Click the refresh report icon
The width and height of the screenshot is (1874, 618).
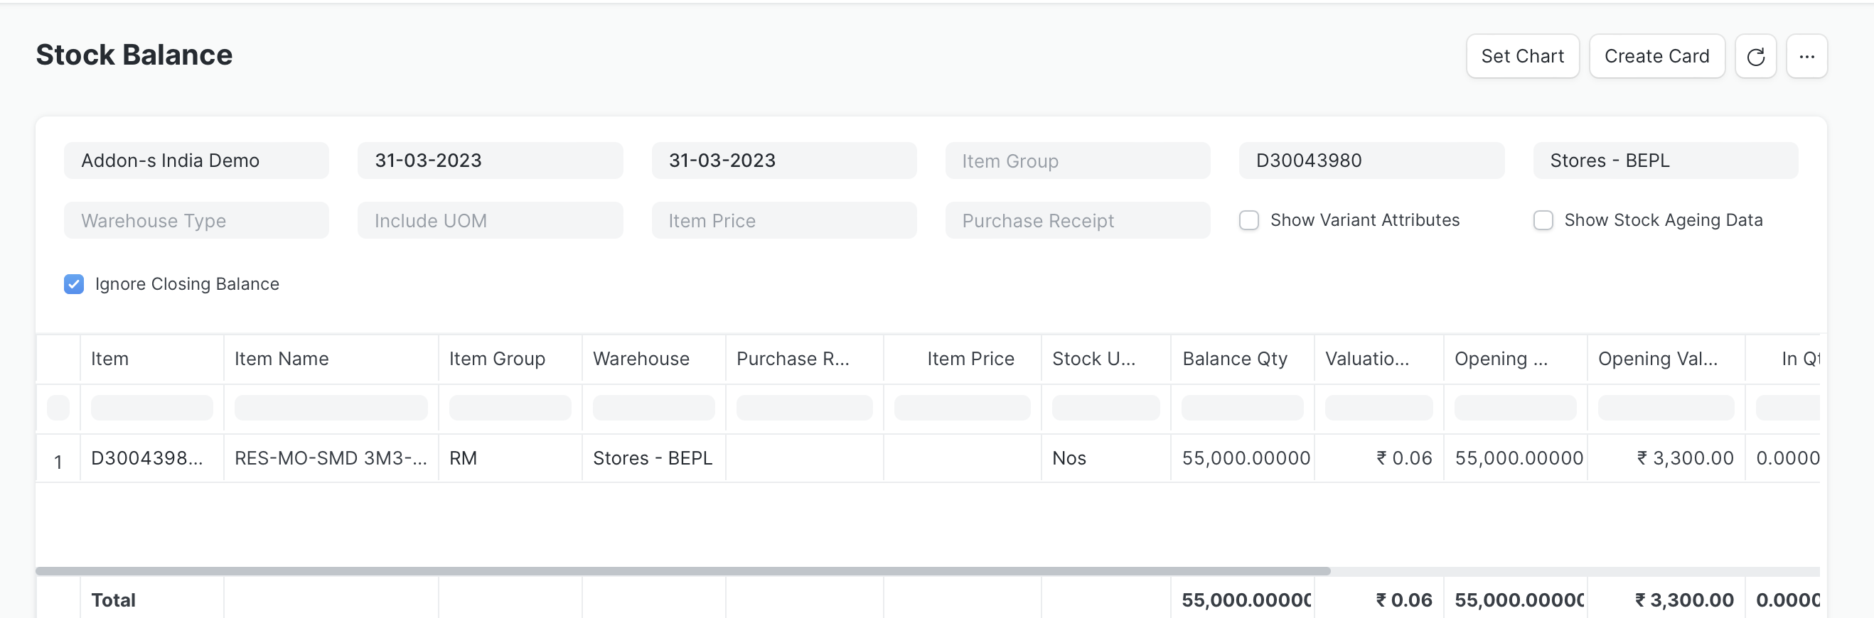[1755, 56]
